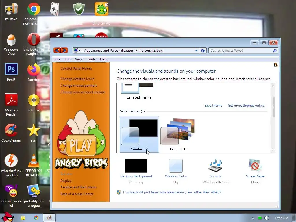
Task: Open the Yahoo messenger smiley icon
Action: 11,191
